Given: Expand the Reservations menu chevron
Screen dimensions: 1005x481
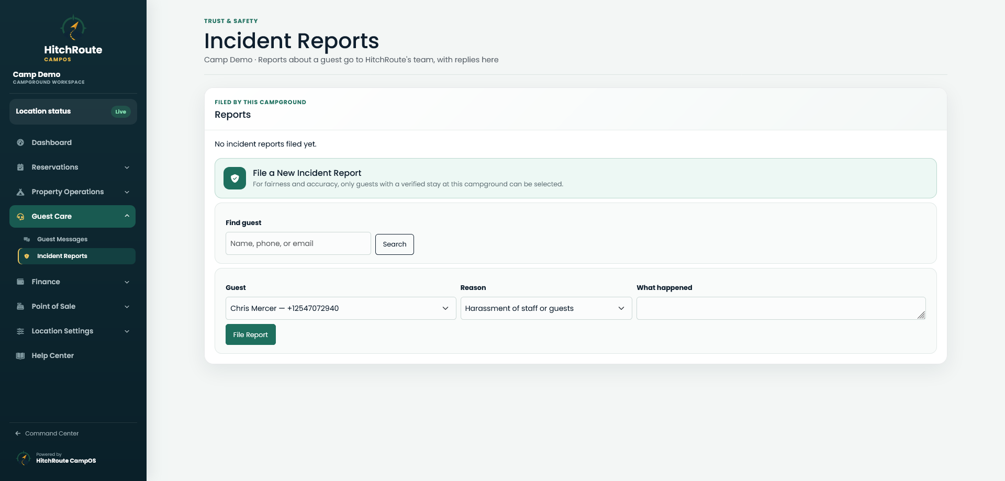Looking at the screenshot, I should coord(127,167).
